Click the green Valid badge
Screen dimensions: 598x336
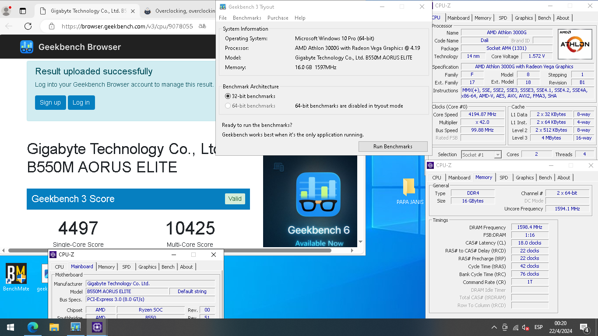tap(235, 199)
